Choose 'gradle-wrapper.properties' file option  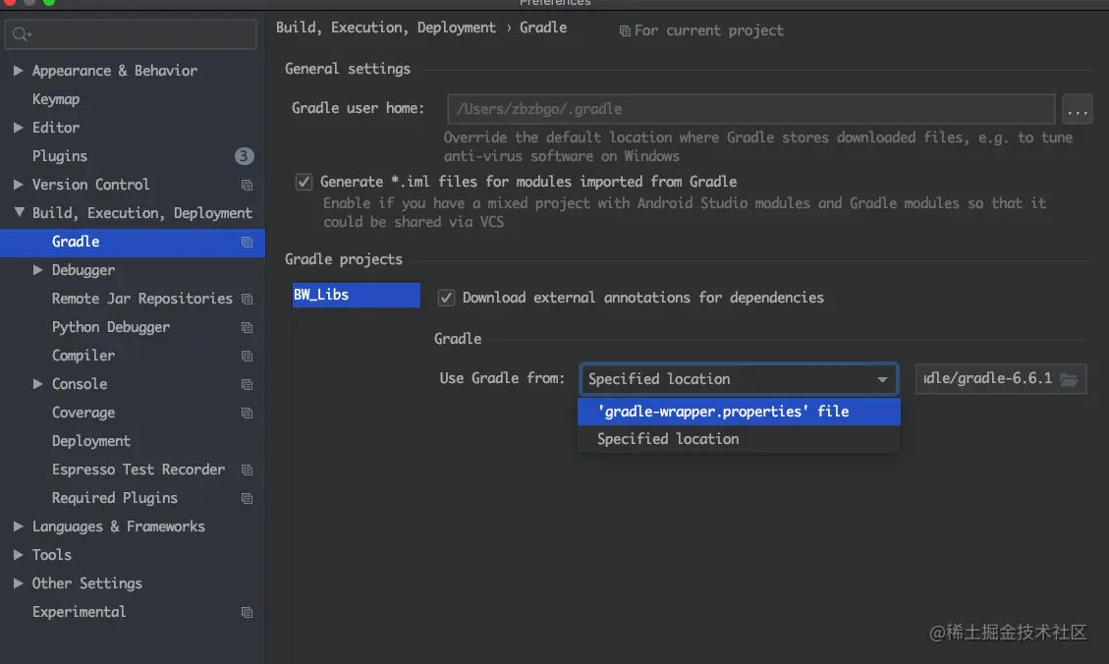pyautogui.click(x=739, y=412)
